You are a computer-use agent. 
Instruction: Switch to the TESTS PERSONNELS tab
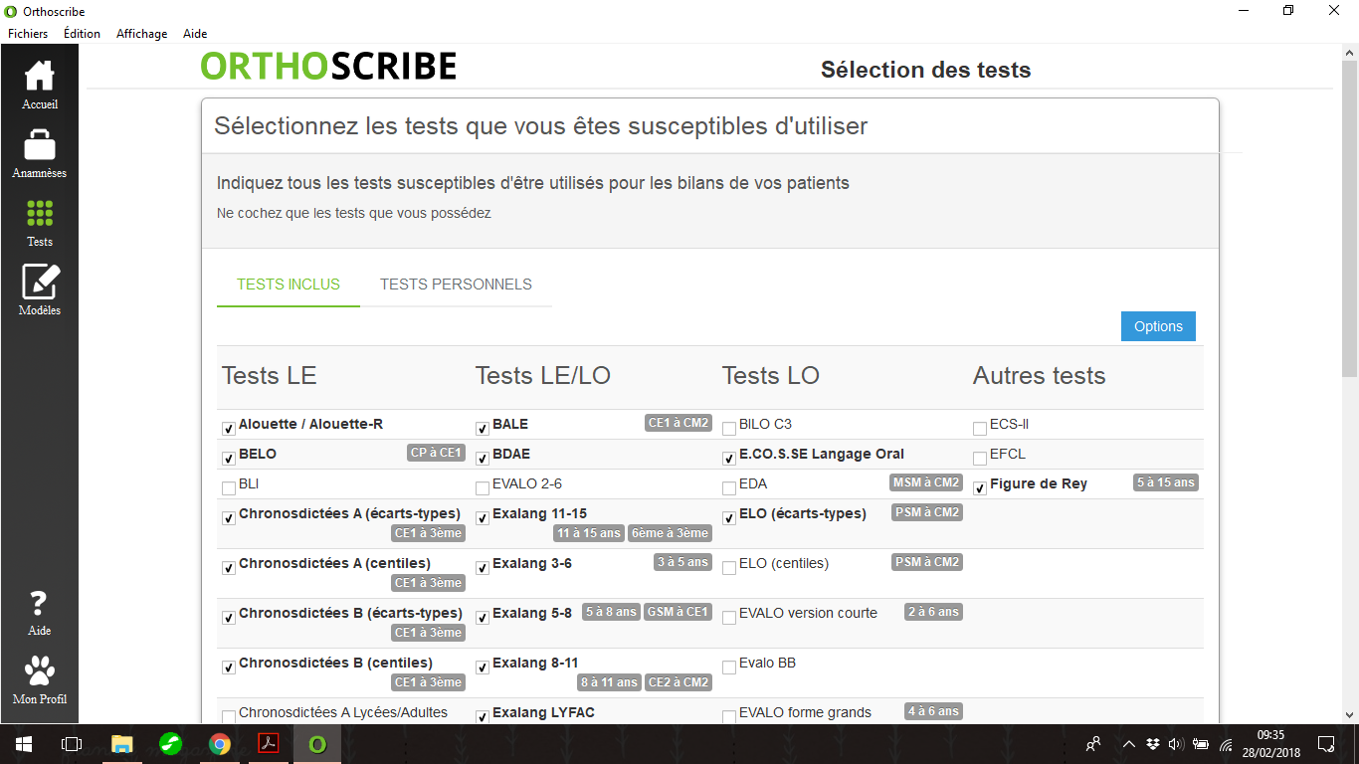pyautogui.click(x=456, y=285)
